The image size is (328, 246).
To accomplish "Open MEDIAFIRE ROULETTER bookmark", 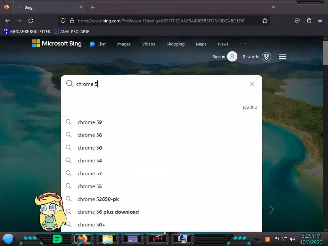I will (27, 32).
